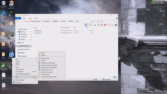Sort by the Name column header
Viewport: 167px width, 94px height.
(47, 28)
